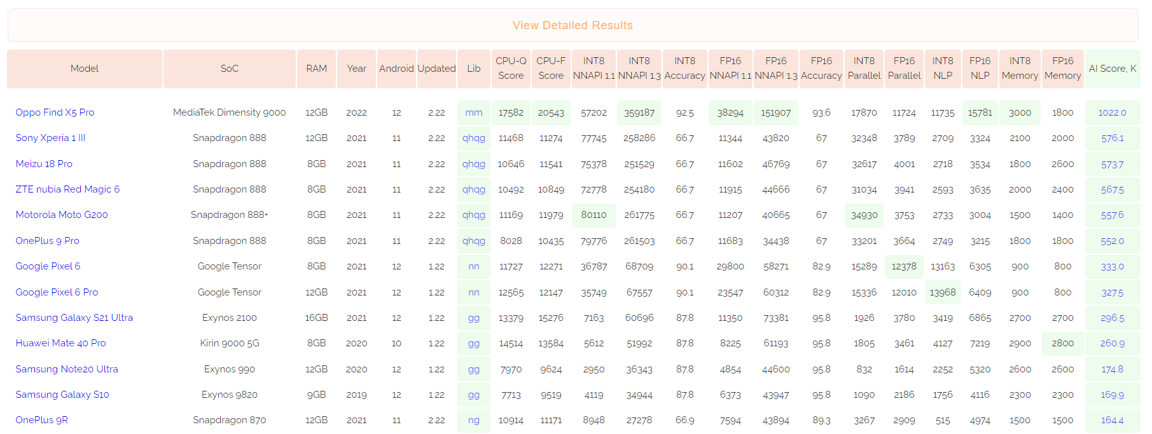Select the MediaTek Dimensity 9000 cell
Viewport: 1152px width, 434px height.
tap(230, 112)
